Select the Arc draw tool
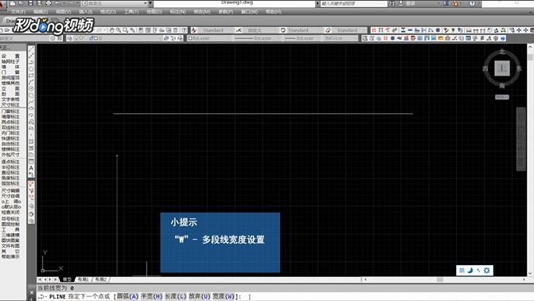 pos(31,82)
